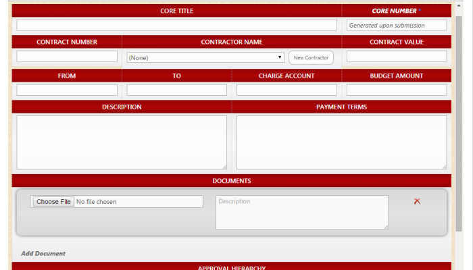Open the Contractor Name dropdown
Image resolution: width=473 pixels, height=270 pixels.
pyautogui.click(x=205, y=58)
